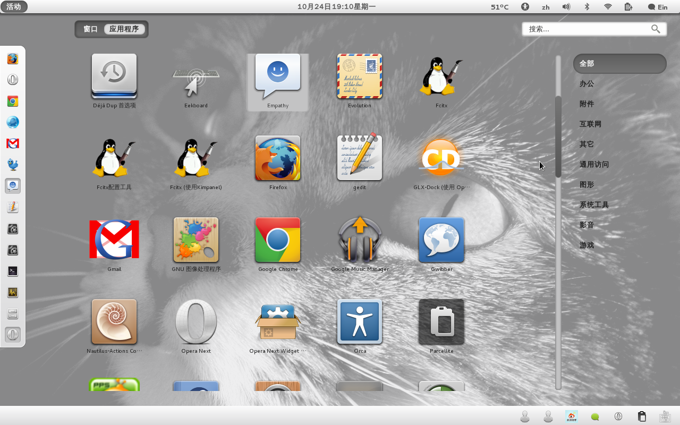Launch Fcitx (使用Kimpanel)
Screen dimensions: 680x425
(x=196, y=158)
